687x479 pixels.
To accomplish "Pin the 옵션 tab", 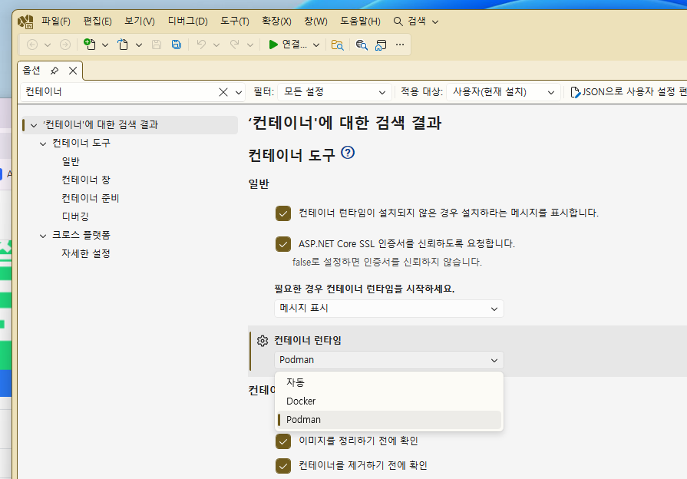I will tap(54, 71).
